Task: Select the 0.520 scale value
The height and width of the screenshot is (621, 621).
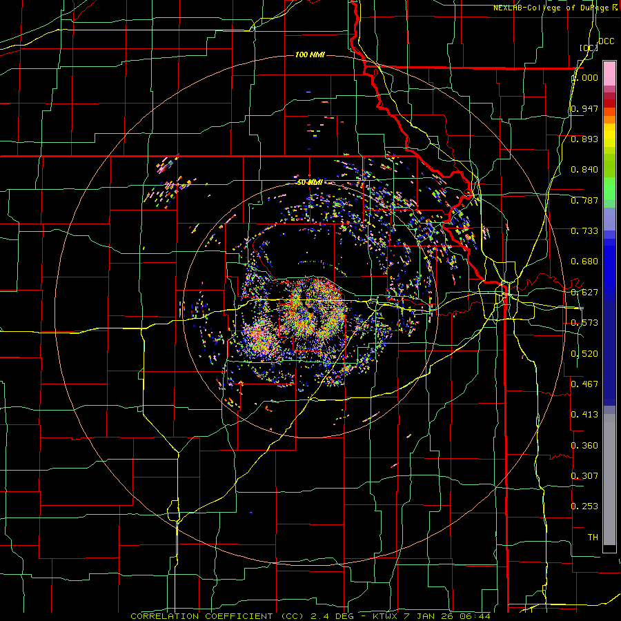Action: (x=584, y=354)
